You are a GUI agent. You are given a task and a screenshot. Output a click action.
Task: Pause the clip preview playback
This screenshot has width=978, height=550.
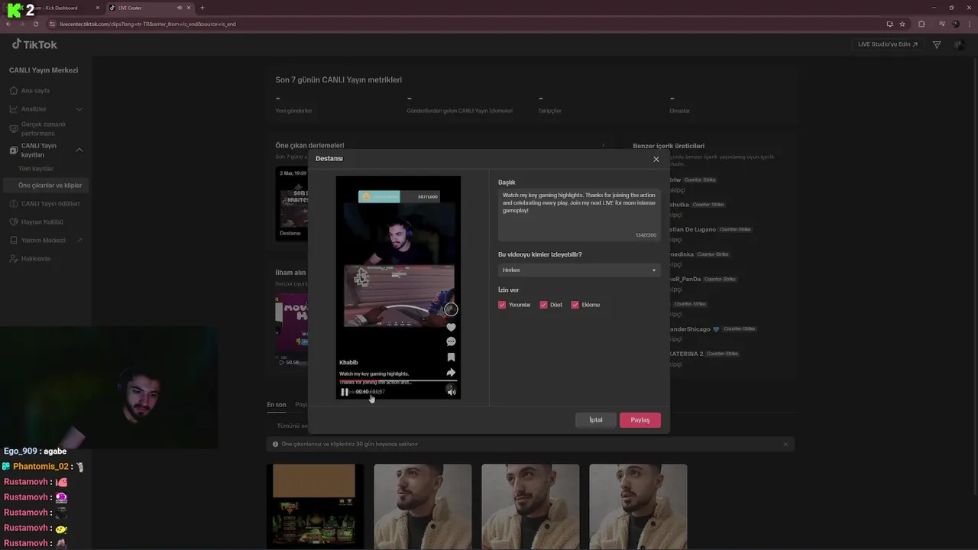pyautogui.click(x=345, y=392)
